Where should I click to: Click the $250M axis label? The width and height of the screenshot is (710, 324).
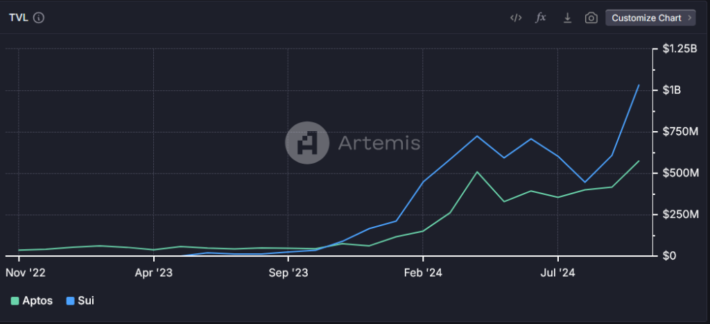coord(681,214)
